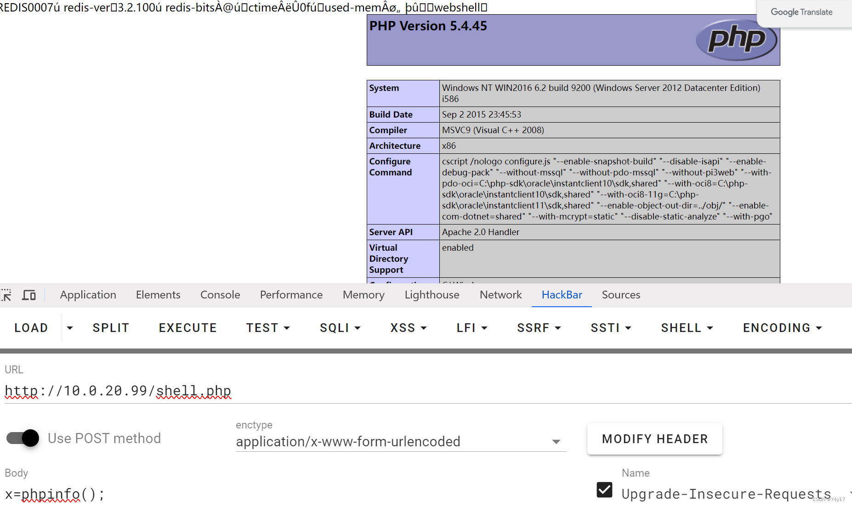Click the Virtual Directory Support label
This screenshot has height=506, width=852.
pos(389,259)
